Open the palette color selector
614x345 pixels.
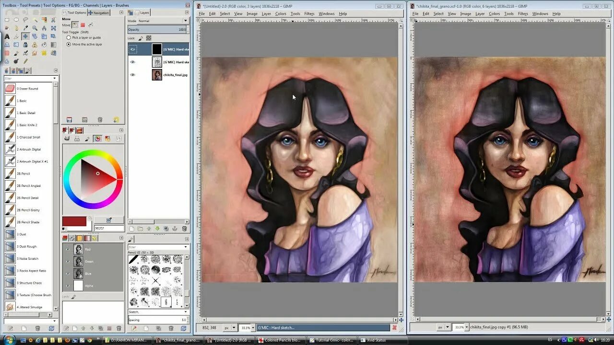point(107,138)
